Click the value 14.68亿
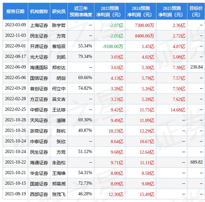The height and width of the screenshot is (202, 205). [178, 110]
